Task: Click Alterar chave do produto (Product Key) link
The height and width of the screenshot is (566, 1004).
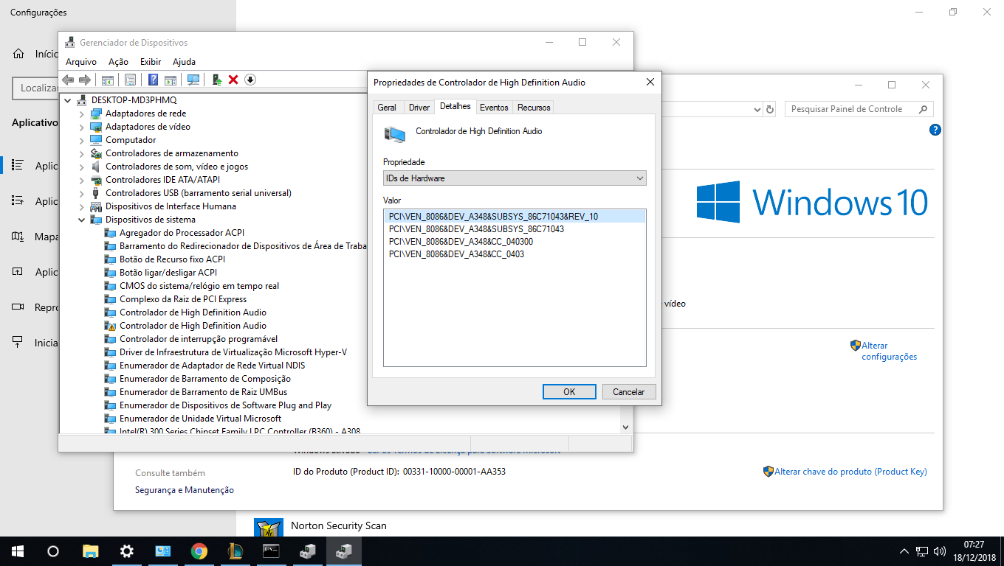Action: [x=850, y=472]
